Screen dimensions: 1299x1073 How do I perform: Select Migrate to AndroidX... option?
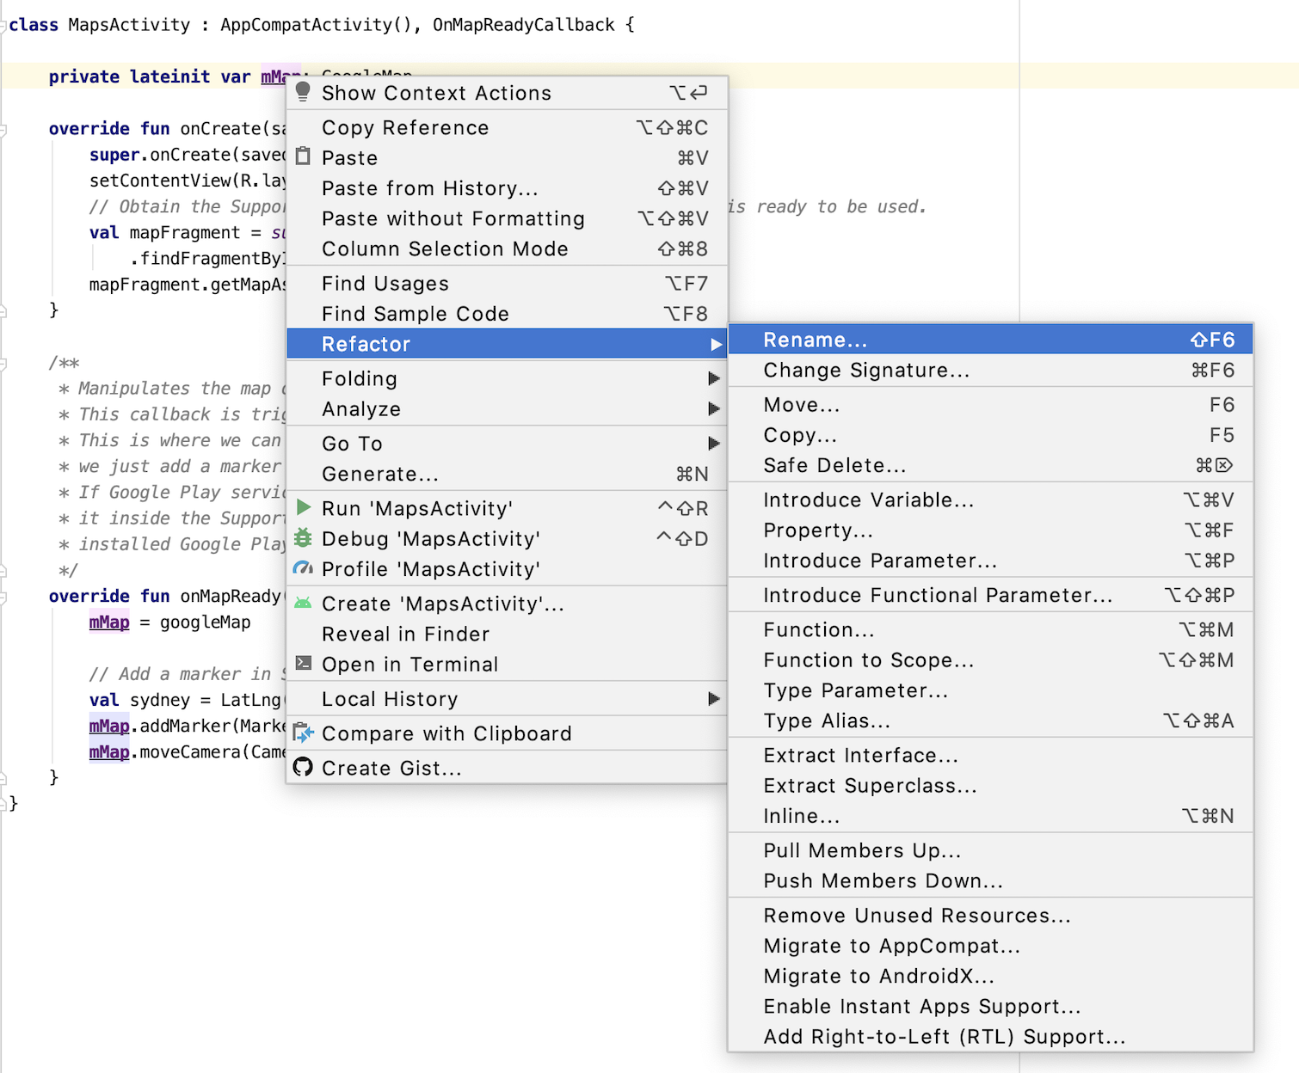coord(878,976)
